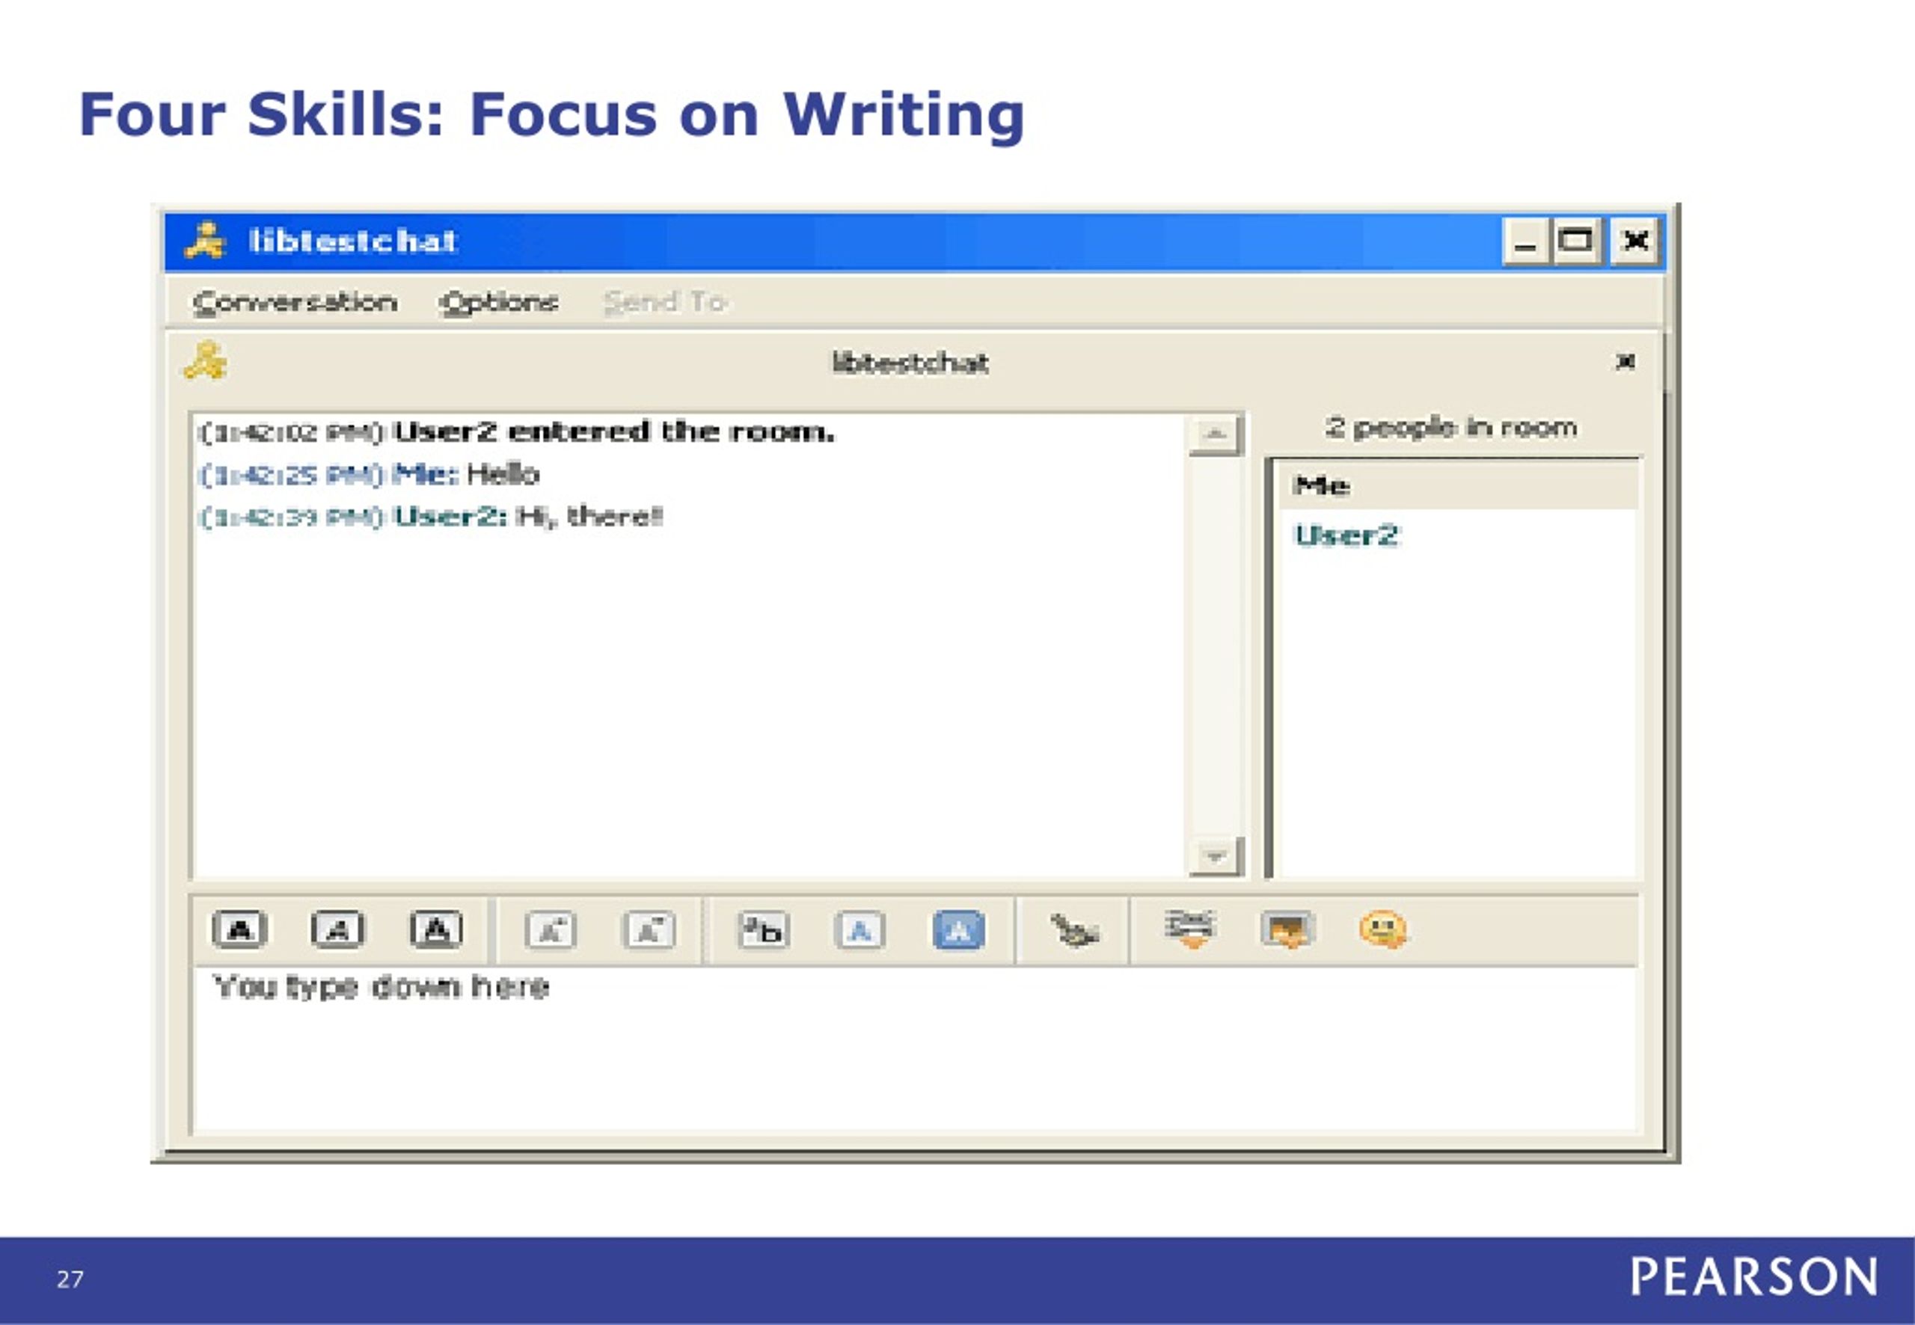Open the Conversation menu
The width and height of the screenshot is (1915, 1325).
pos(295,302)
